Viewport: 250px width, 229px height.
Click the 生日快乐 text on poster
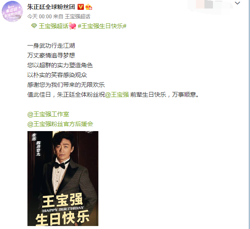(x=63, y=218)
